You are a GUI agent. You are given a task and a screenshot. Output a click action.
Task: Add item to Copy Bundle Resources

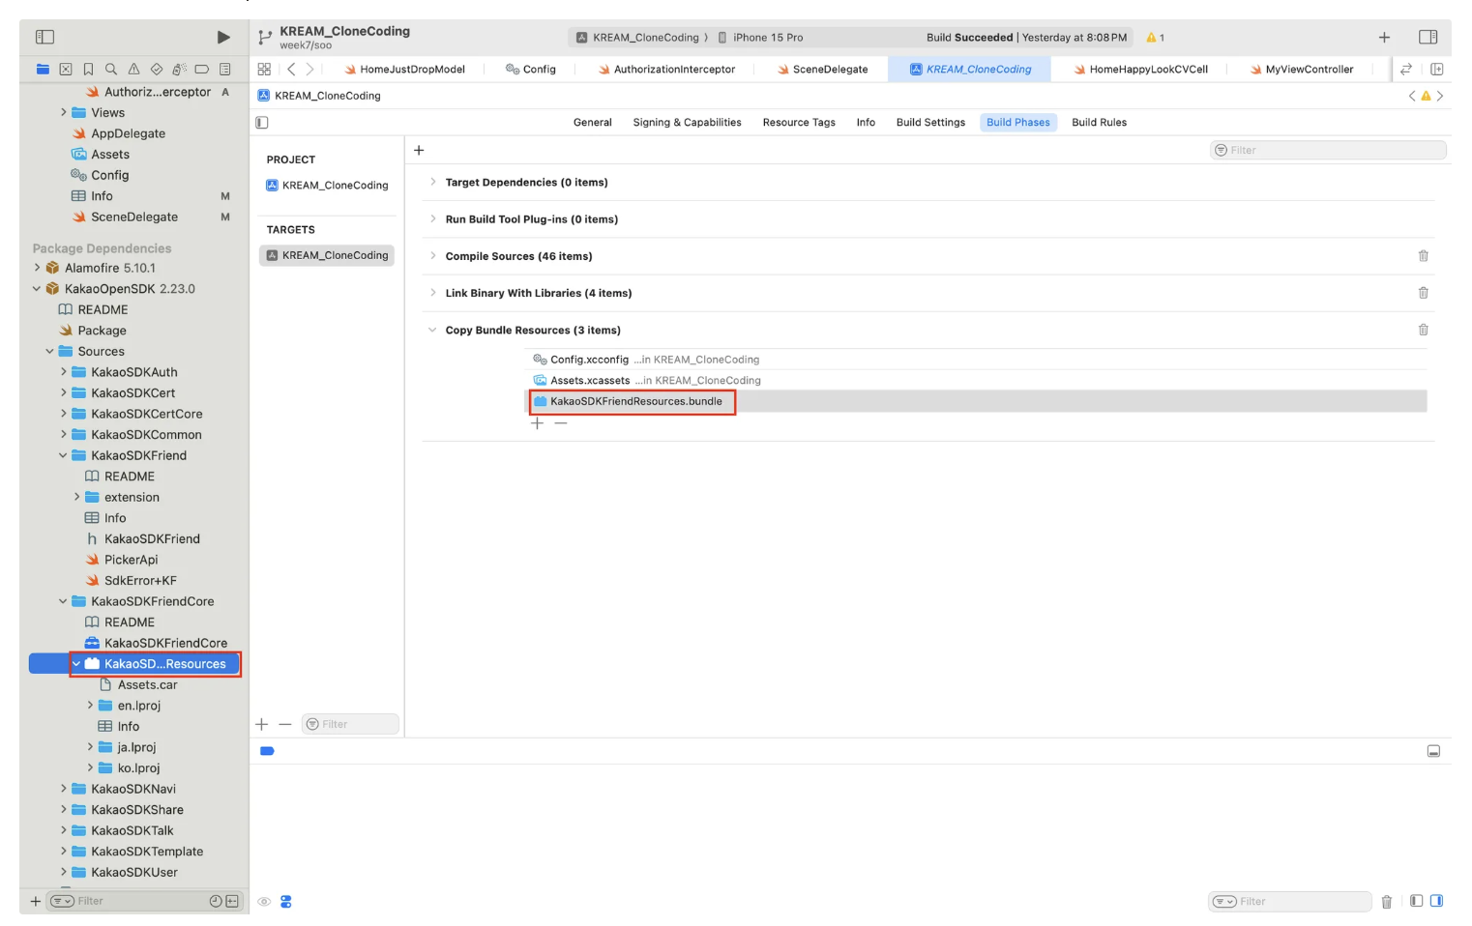click(537, 423)
